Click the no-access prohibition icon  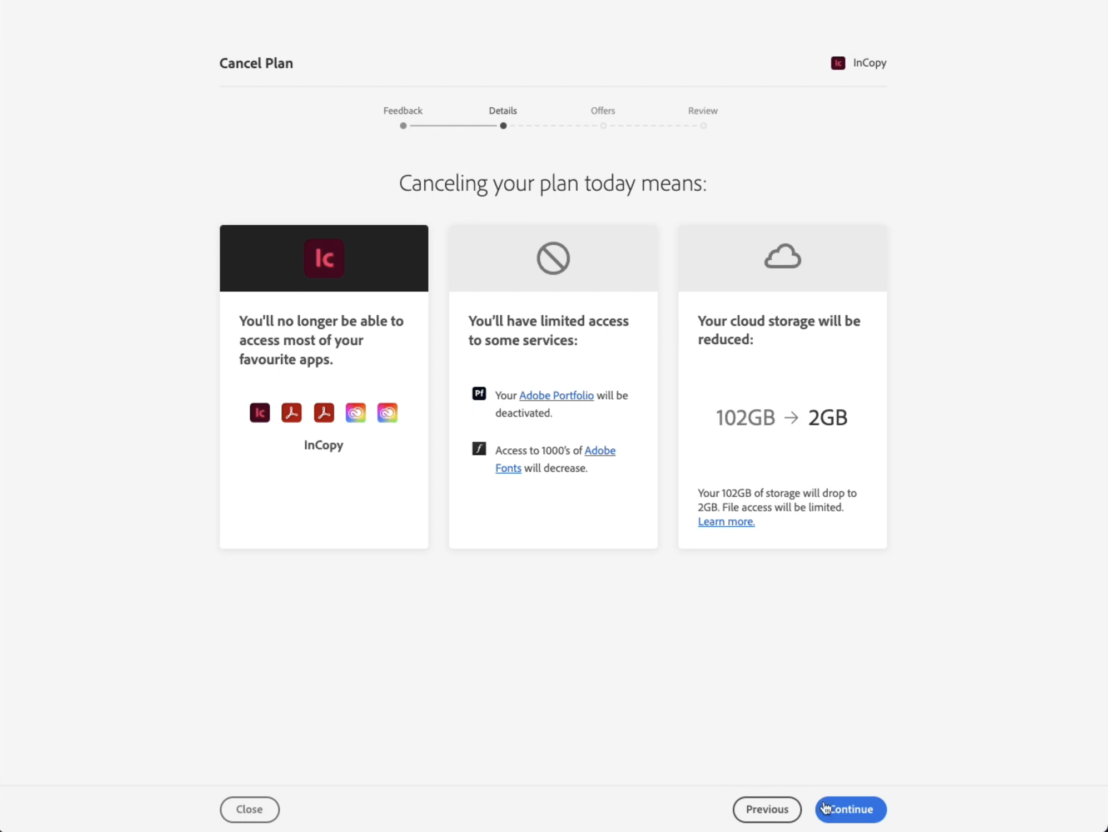pos(553,258)
